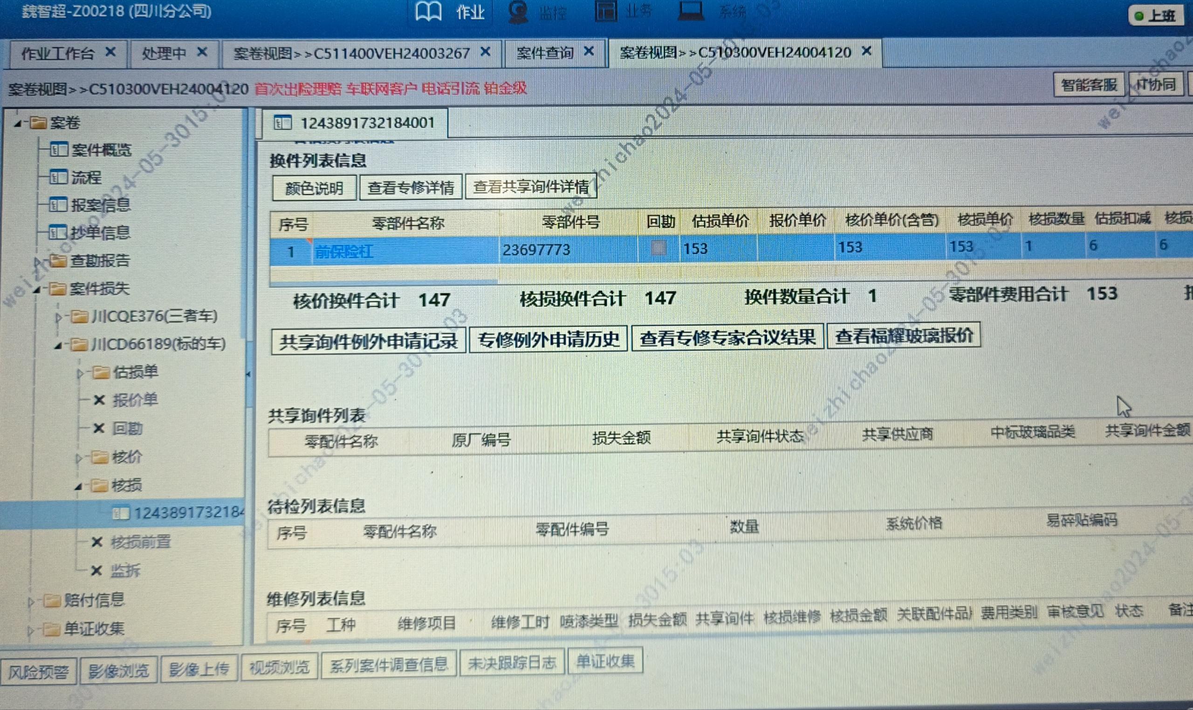Click the 业务 calculator icon

coord(606,11)
